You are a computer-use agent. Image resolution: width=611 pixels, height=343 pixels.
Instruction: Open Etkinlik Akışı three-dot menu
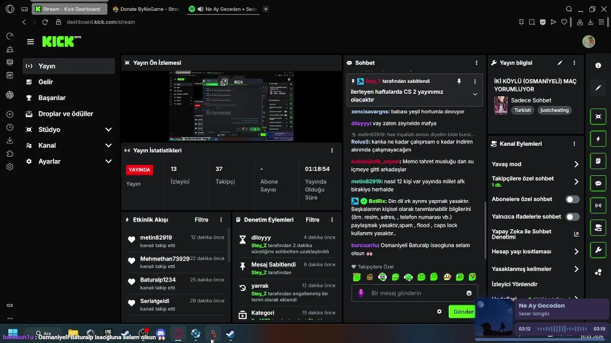(x=221, y=220)
